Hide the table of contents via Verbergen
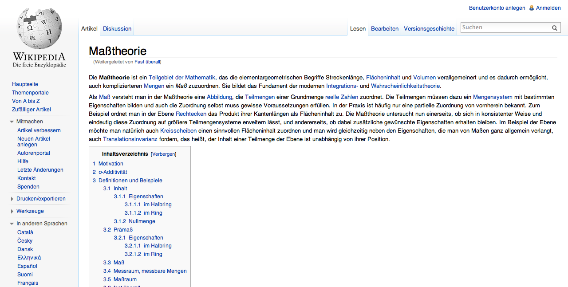The image size is (568, 287). coord(163,154)
